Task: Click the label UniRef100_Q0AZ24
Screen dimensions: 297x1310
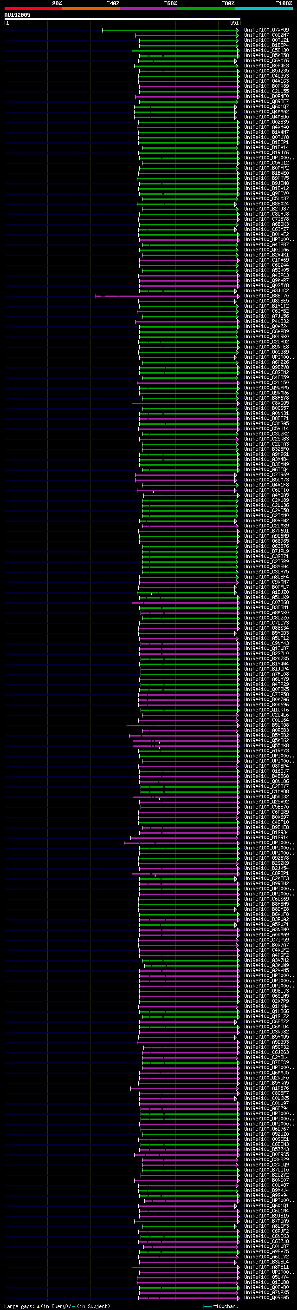Action: click(266, 327)
